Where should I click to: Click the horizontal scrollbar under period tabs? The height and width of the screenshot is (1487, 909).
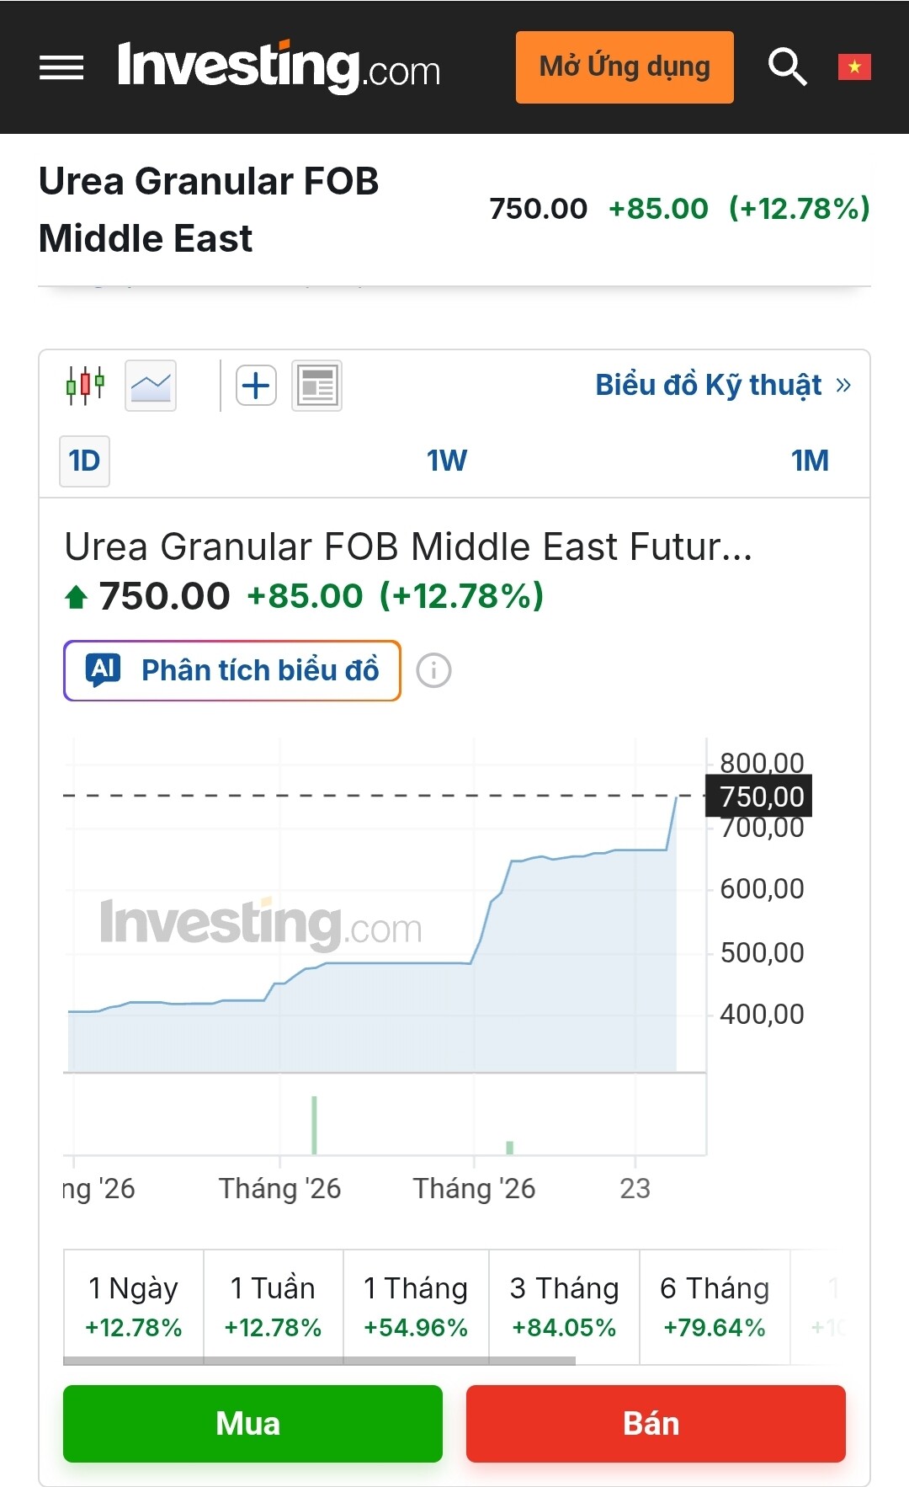pos(320,1361)
